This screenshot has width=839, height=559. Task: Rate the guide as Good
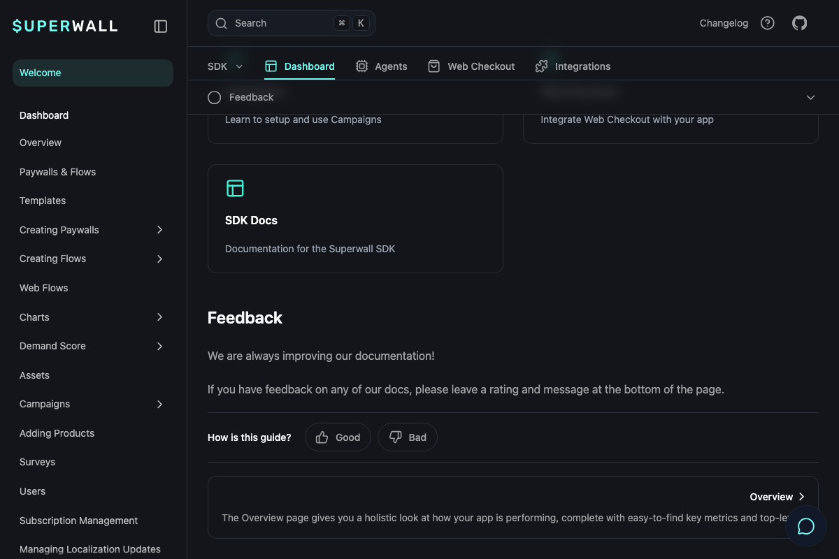[x=338, y=437]
